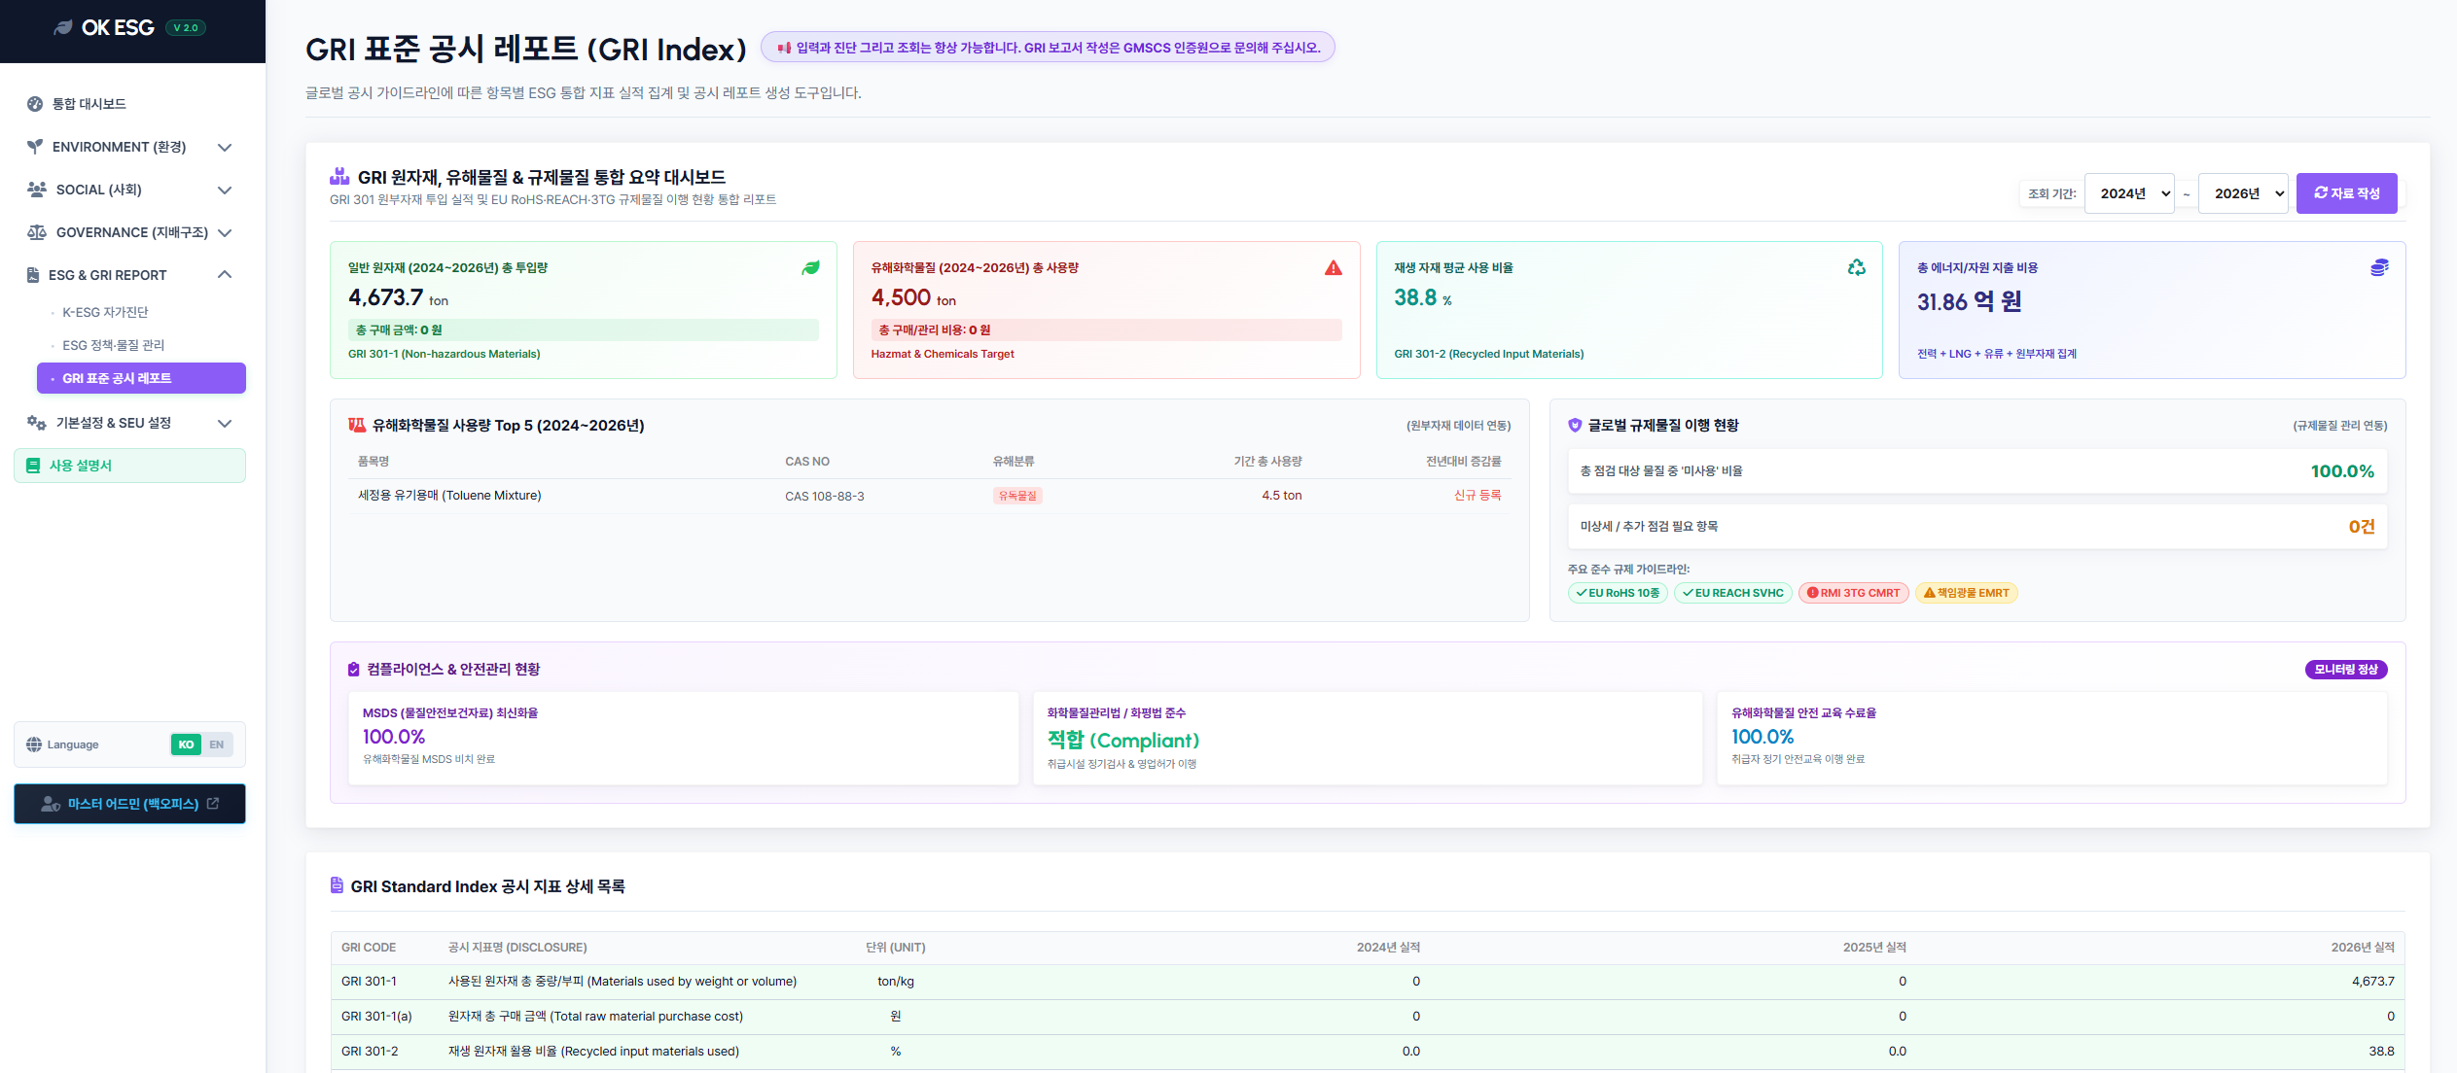Click the RMI 3TG CMRT guideline tag
This screenshot has height=1073, width=2457.
[x=1854, y=593]
